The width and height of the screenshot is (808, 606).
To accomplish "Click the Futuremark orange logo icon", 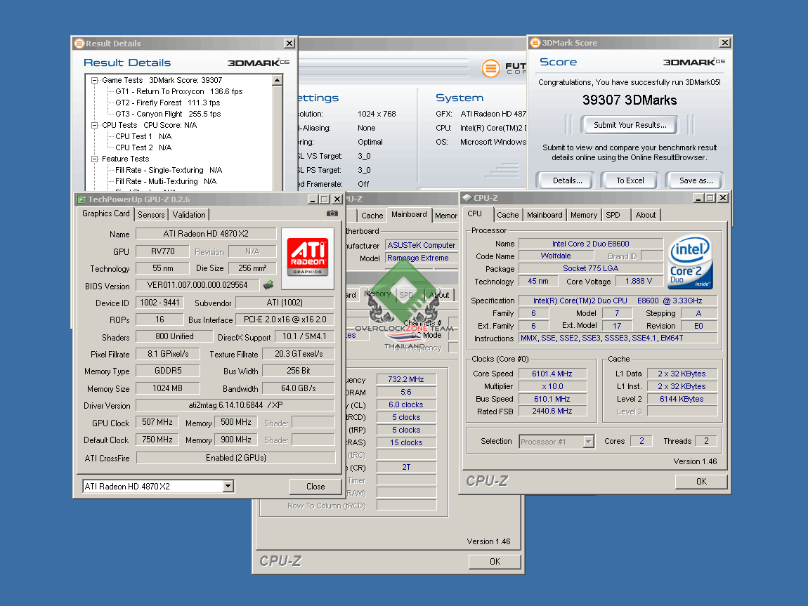I will click(x=490, y=68).
